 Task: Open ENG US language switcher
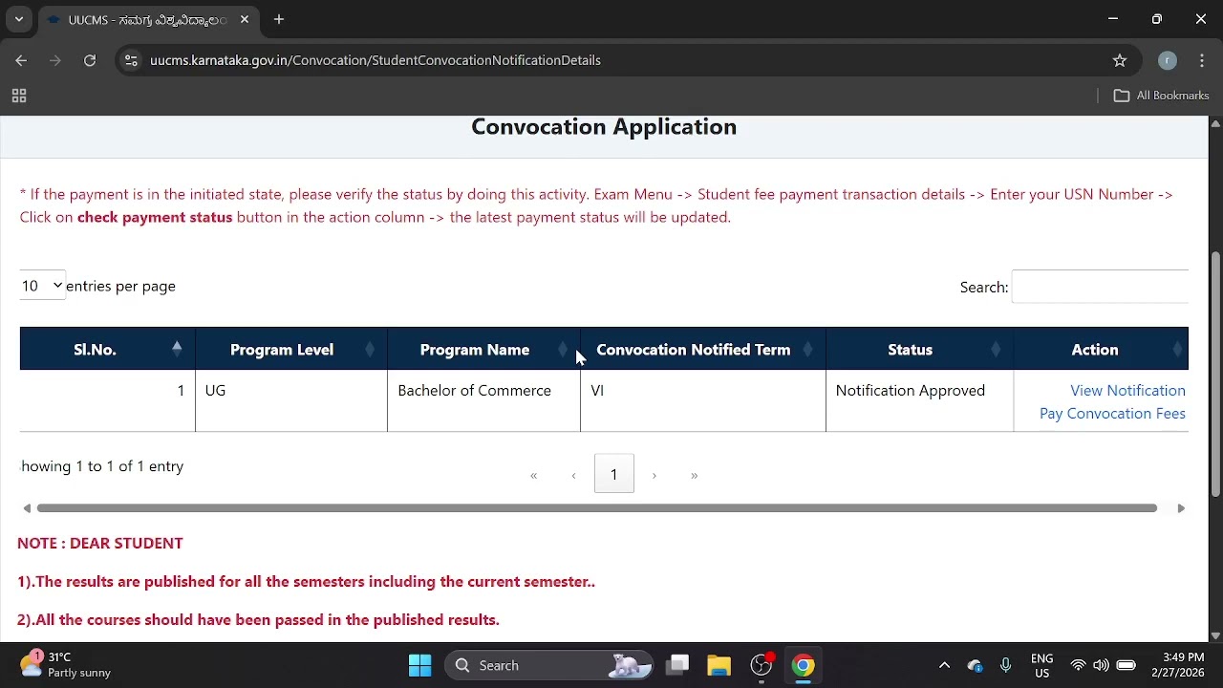1042,665
